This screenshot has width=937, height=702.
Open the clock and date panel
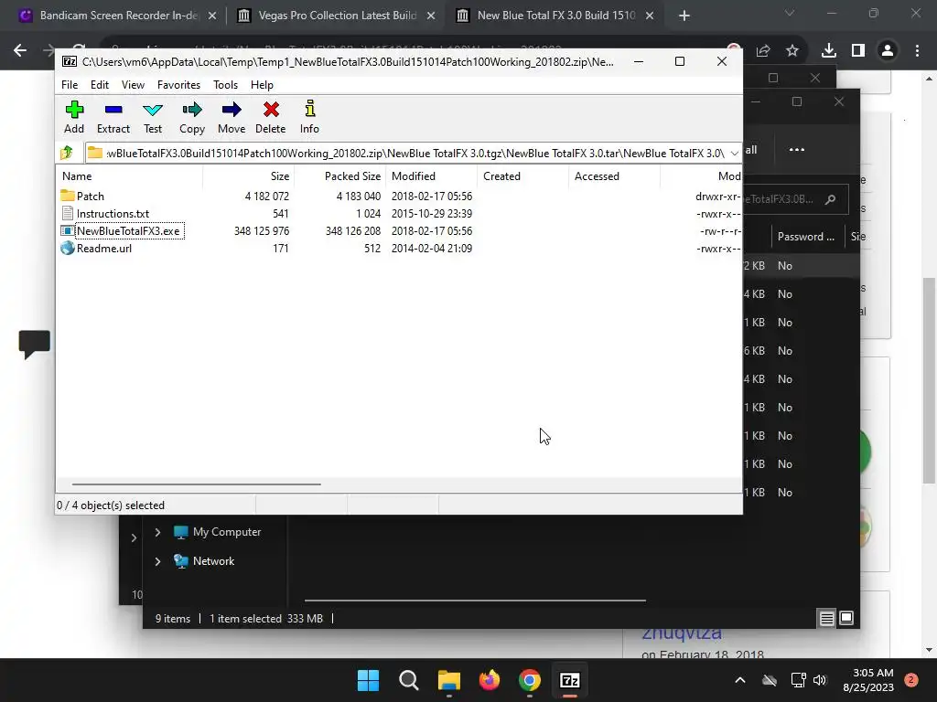pos(868,680)
